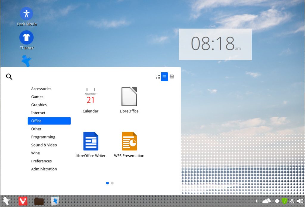Viewport: 305px width, 207px height.
Task: Select the Accessories category
Action: [x=41, y=89]
